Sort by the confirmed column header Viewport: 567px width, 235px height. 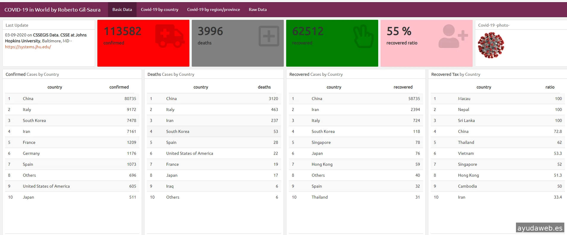coord(119,87)
